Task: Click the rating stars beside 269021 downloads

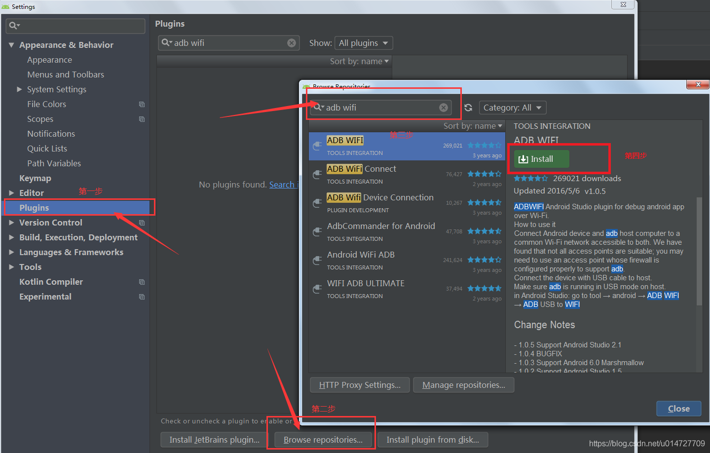Action: (x=531, y=178)
